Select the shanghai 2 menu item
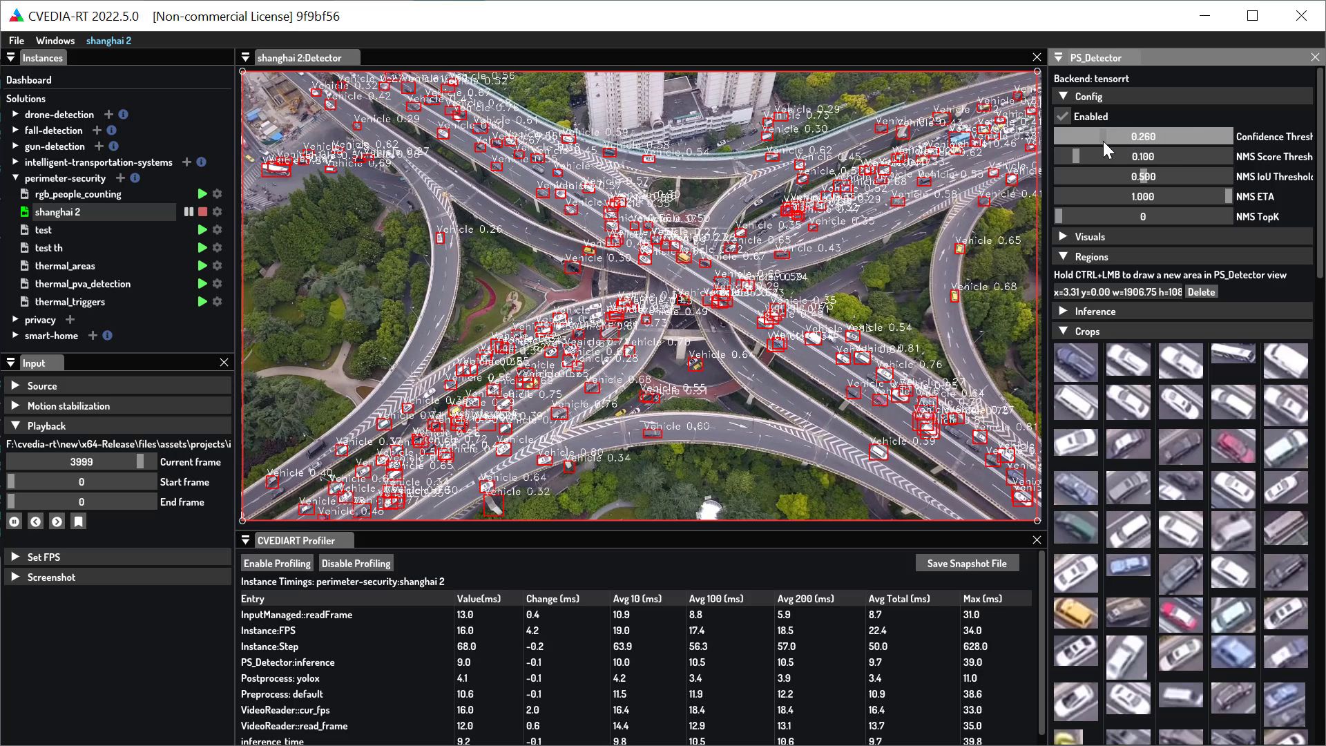1326x746 pixels. 108,40
